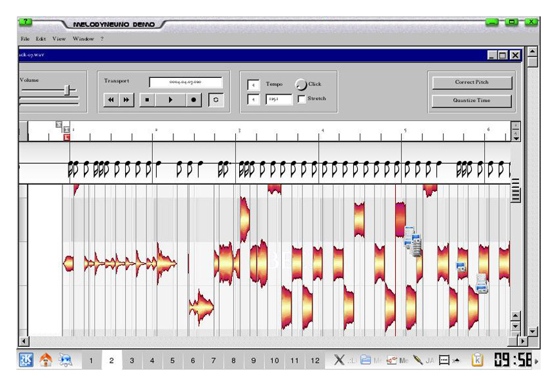Open the ? help menu
The width and height of the screenshot is (557, 386).
pos(102,39)
